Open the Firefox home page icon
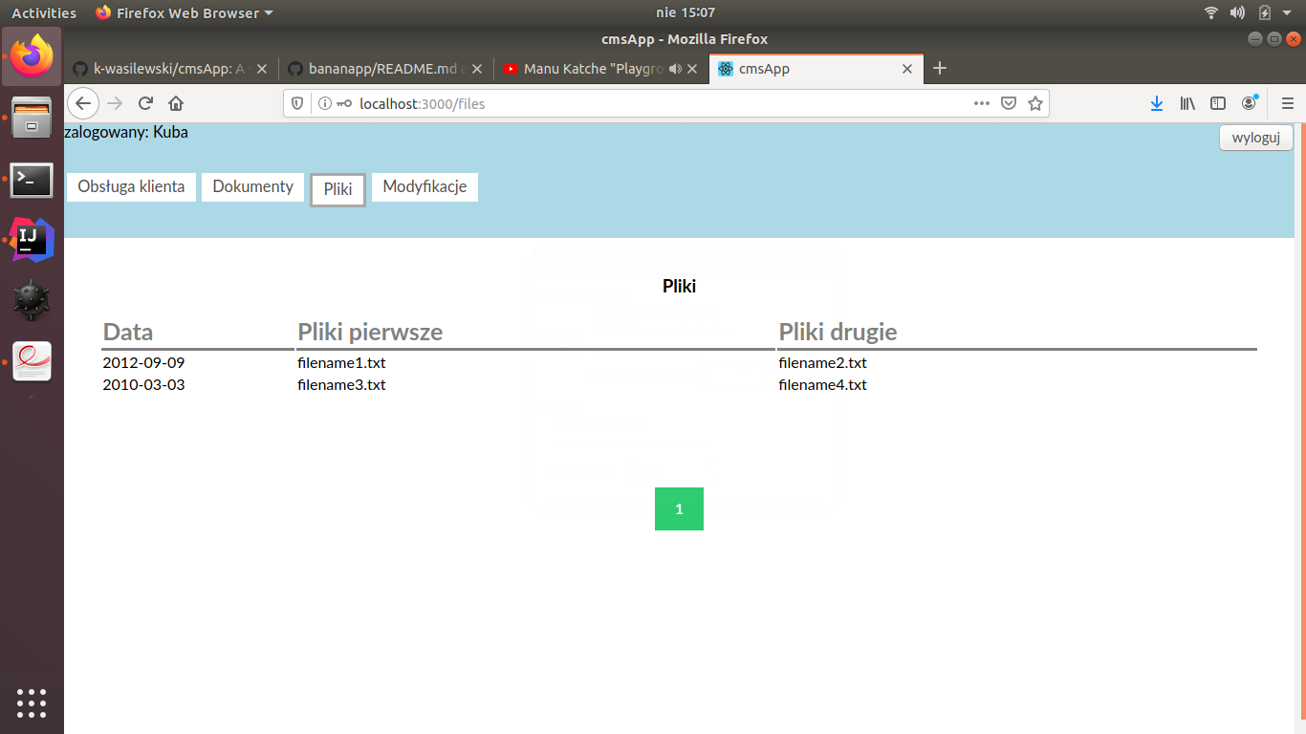This screenshot has height=734, width=1306. pos(176,103)
